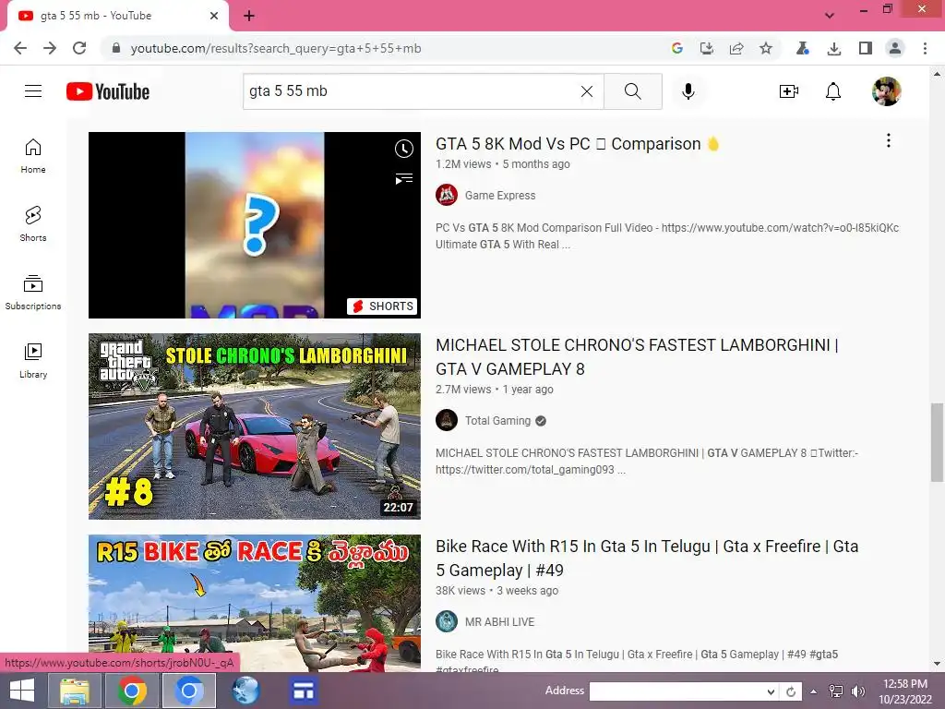The image size is (945, 709).
Task: Open the YouTube hamburger guide menu
Action: click(x=33, y=91)
